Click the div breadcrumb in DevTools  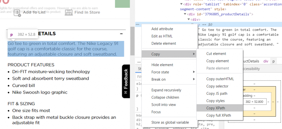tap(265, 61)
